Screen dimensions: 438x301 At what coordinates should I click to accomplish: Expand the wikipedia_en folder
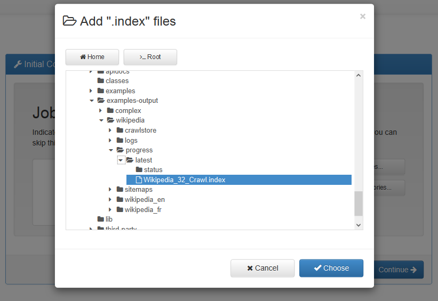(110, 200)
